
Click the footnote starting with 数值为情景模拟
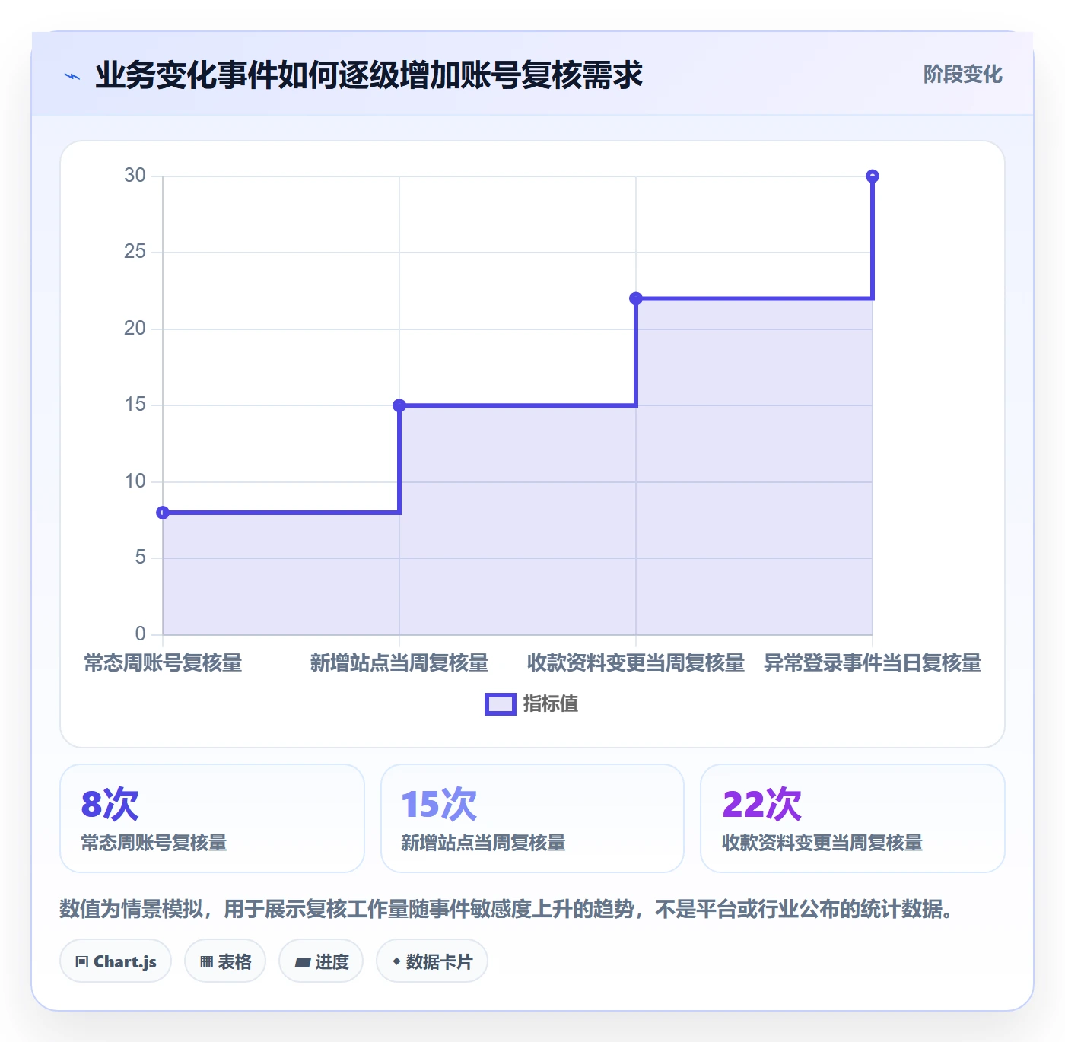pos(506,909)
